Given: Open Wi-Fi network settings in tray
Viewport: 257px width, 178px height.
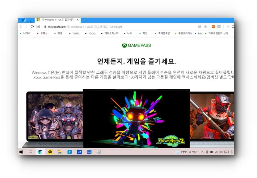Looking at the screenshot, I should (x=217, y=152).
